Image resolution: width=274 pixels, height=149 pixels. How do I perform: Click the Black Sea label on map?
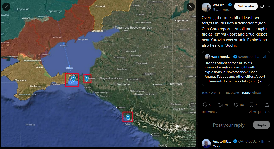(30, 125)
